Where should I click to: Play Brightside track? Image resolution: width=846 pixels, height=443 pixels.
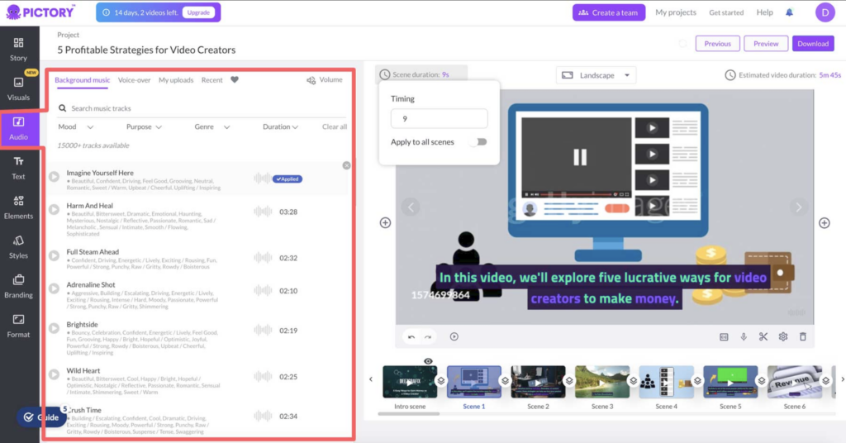(x=54, y=328)
